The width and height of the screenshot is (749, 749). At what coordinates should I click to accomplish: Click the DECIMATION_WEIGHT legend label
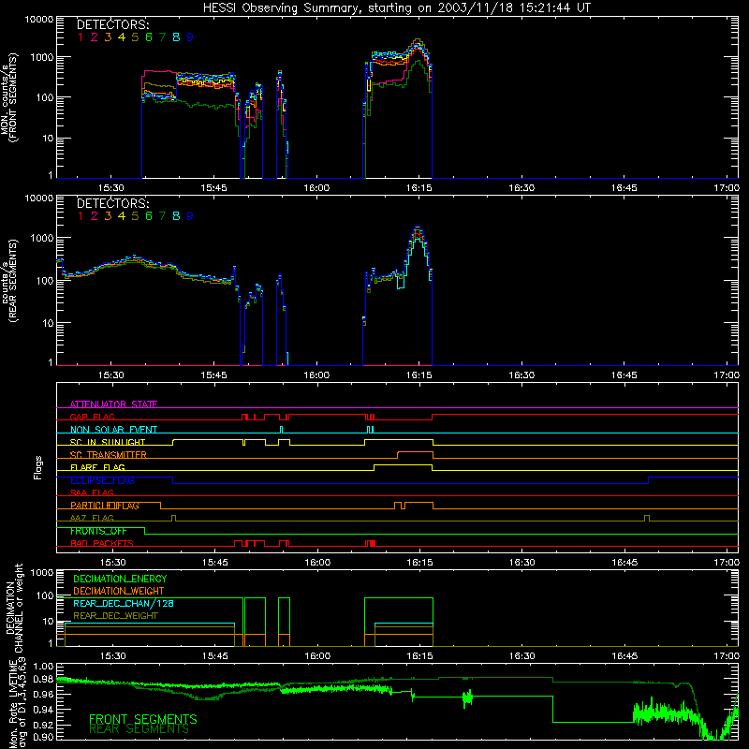(x=119, y=591)
